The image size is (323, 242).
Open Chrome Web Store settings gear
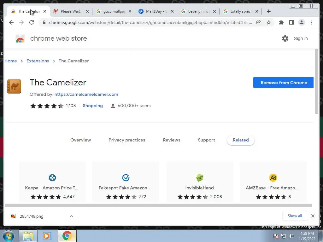point(285,38)
